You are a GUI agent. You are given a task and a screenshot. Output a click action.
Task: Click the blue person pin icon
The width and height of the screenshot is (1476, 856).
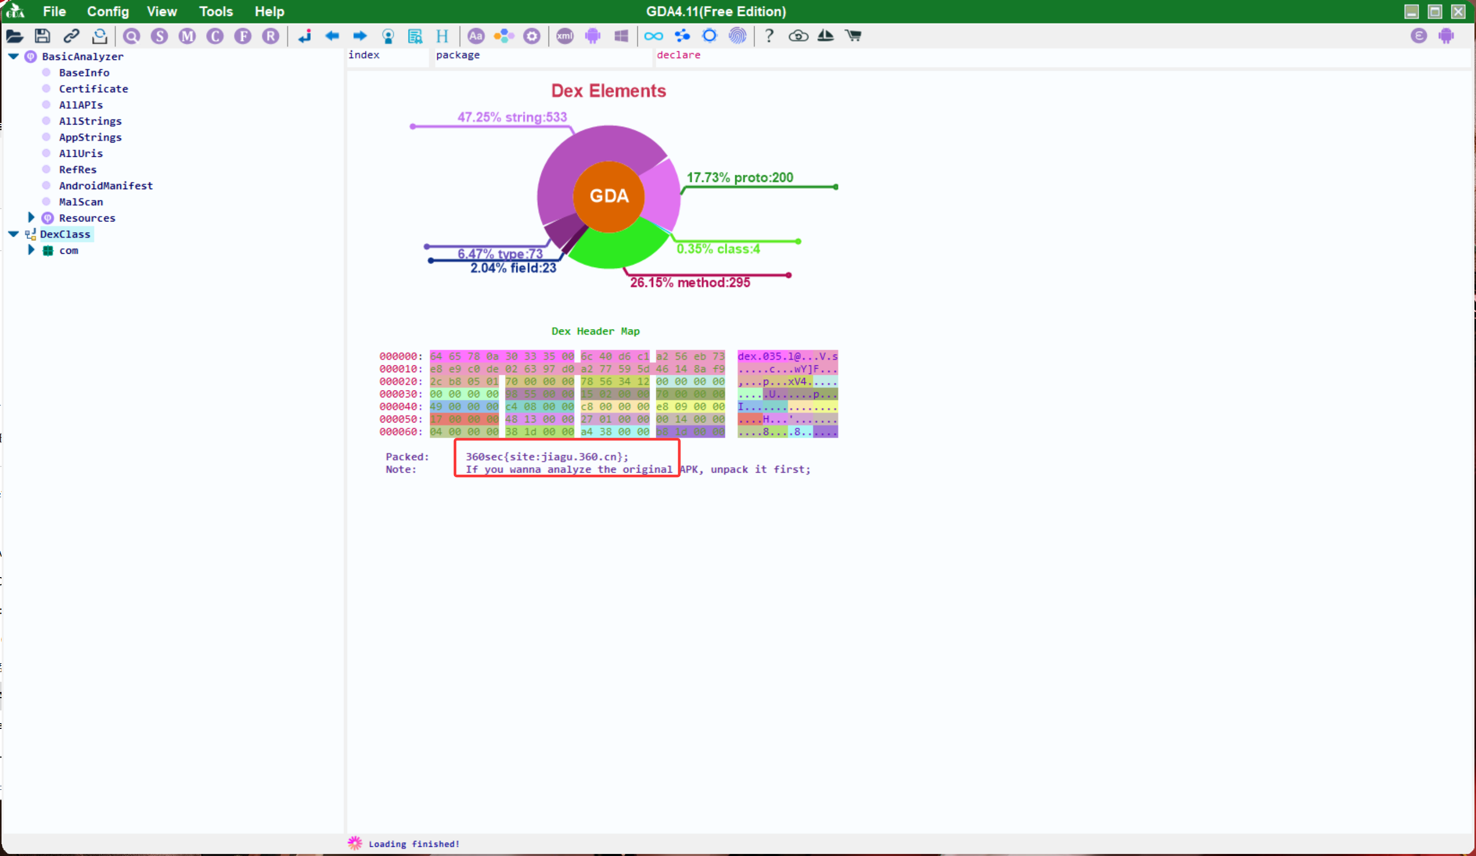click(388, 36)
